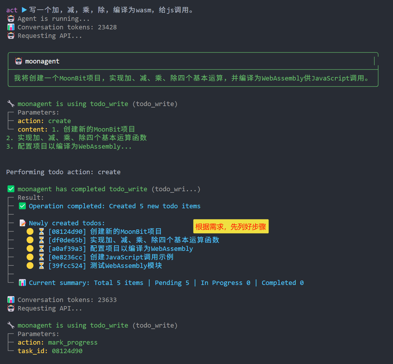Click green checkmark beside moonagent has completed
The image size is (393, 364).
(11, 189)
